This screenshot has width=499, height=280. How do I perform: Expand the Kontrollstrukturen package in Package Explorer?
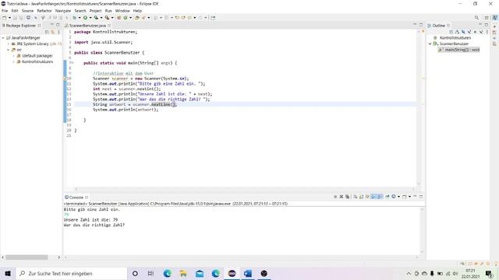pos(14,62)
